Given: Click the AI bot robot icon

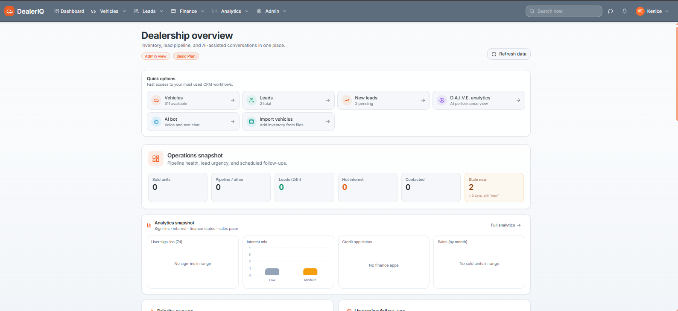Looking at the screenshot, I should [156, 122].
